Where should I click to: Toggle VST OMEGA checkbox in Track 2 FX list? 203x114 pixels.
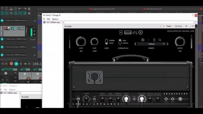44,22
